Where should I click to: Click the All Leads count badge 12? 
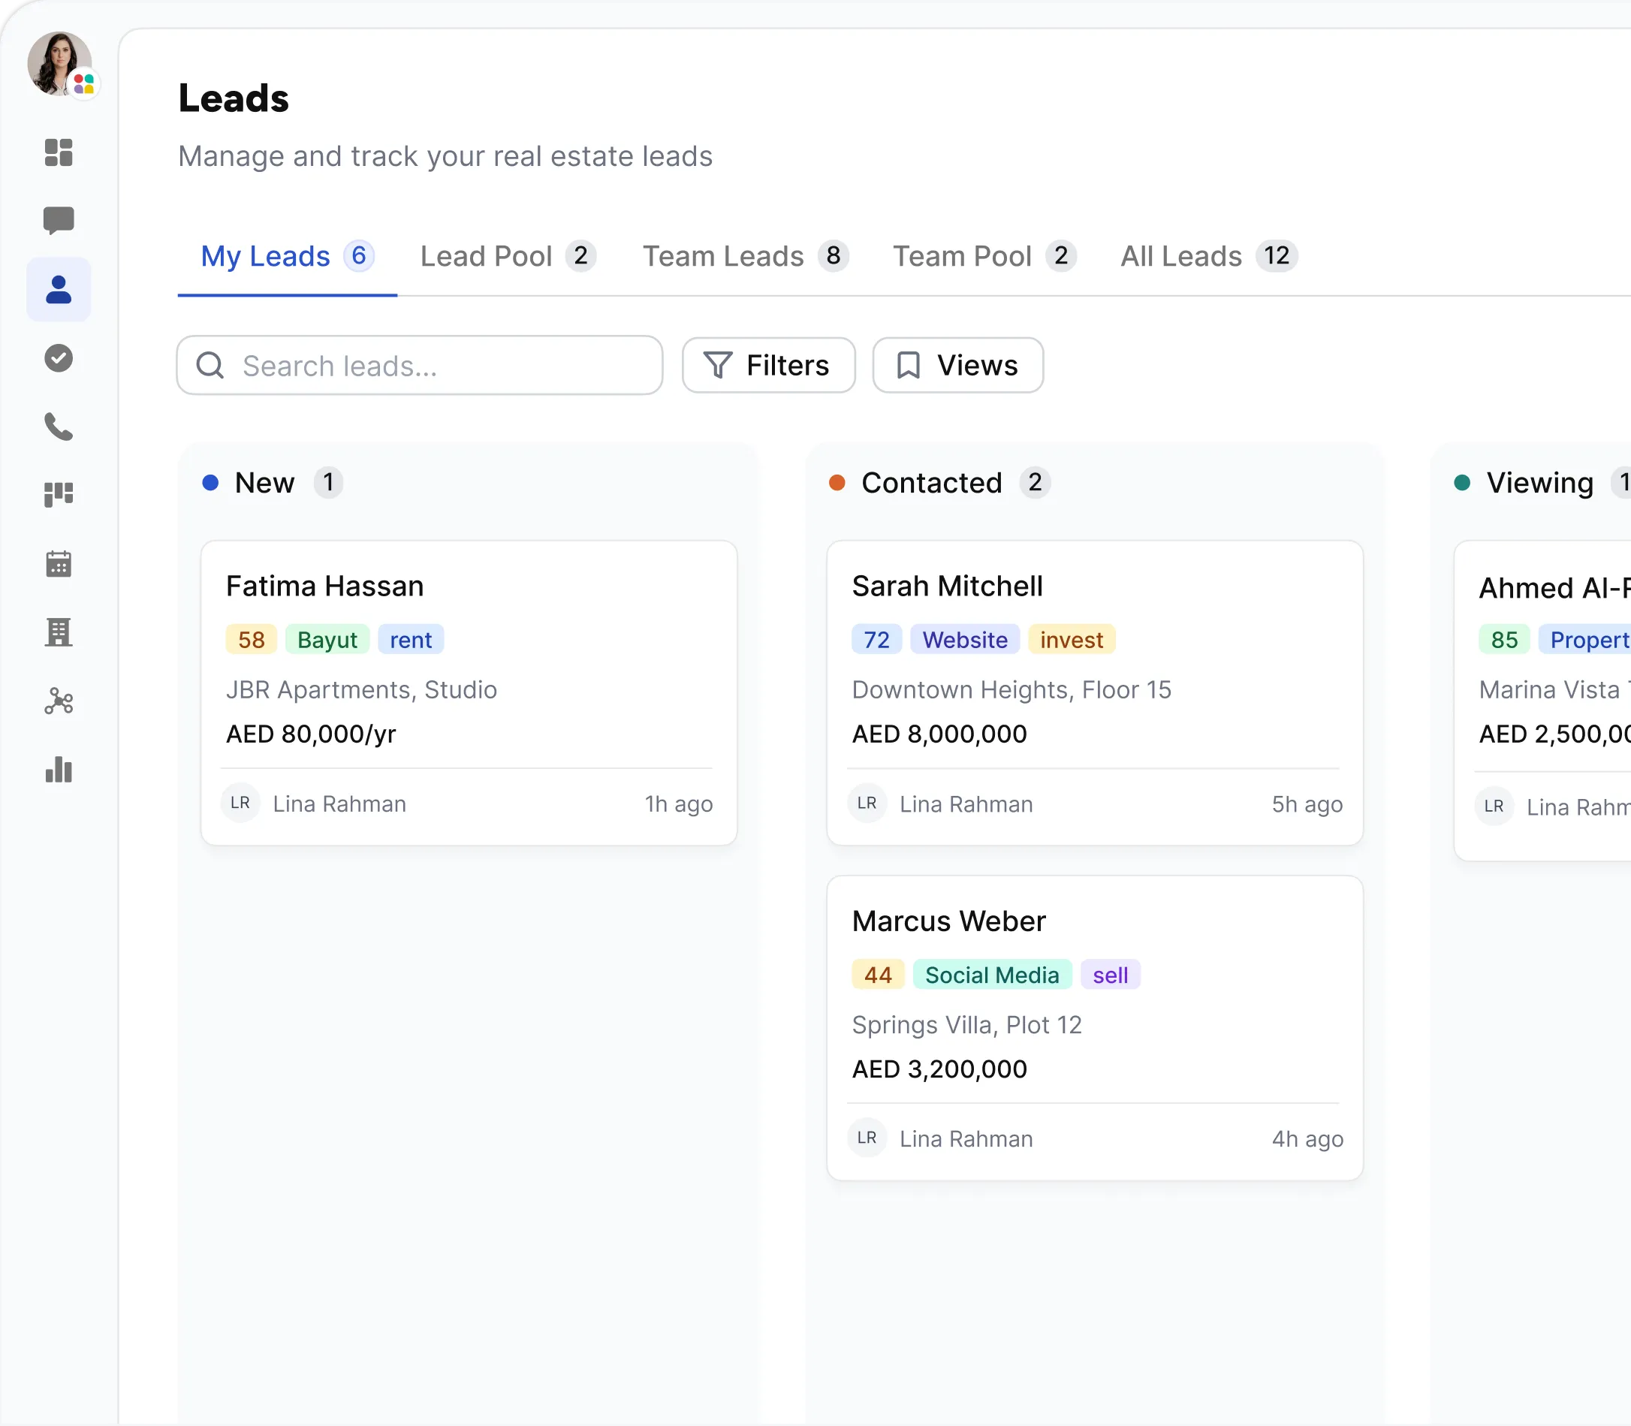1277,255
